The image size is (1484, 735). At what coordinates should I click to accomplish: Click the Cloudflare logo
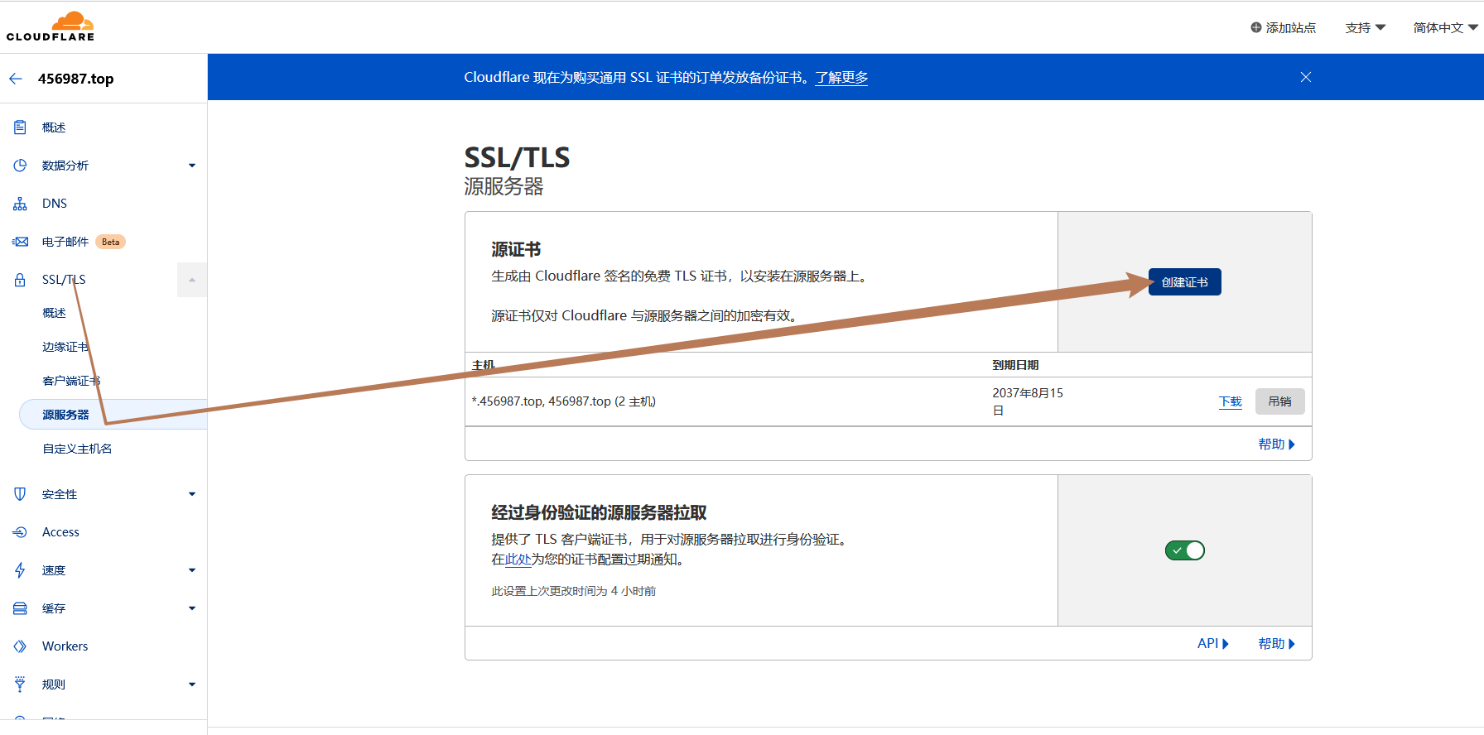pyautogui.click(x=51, y=26)
